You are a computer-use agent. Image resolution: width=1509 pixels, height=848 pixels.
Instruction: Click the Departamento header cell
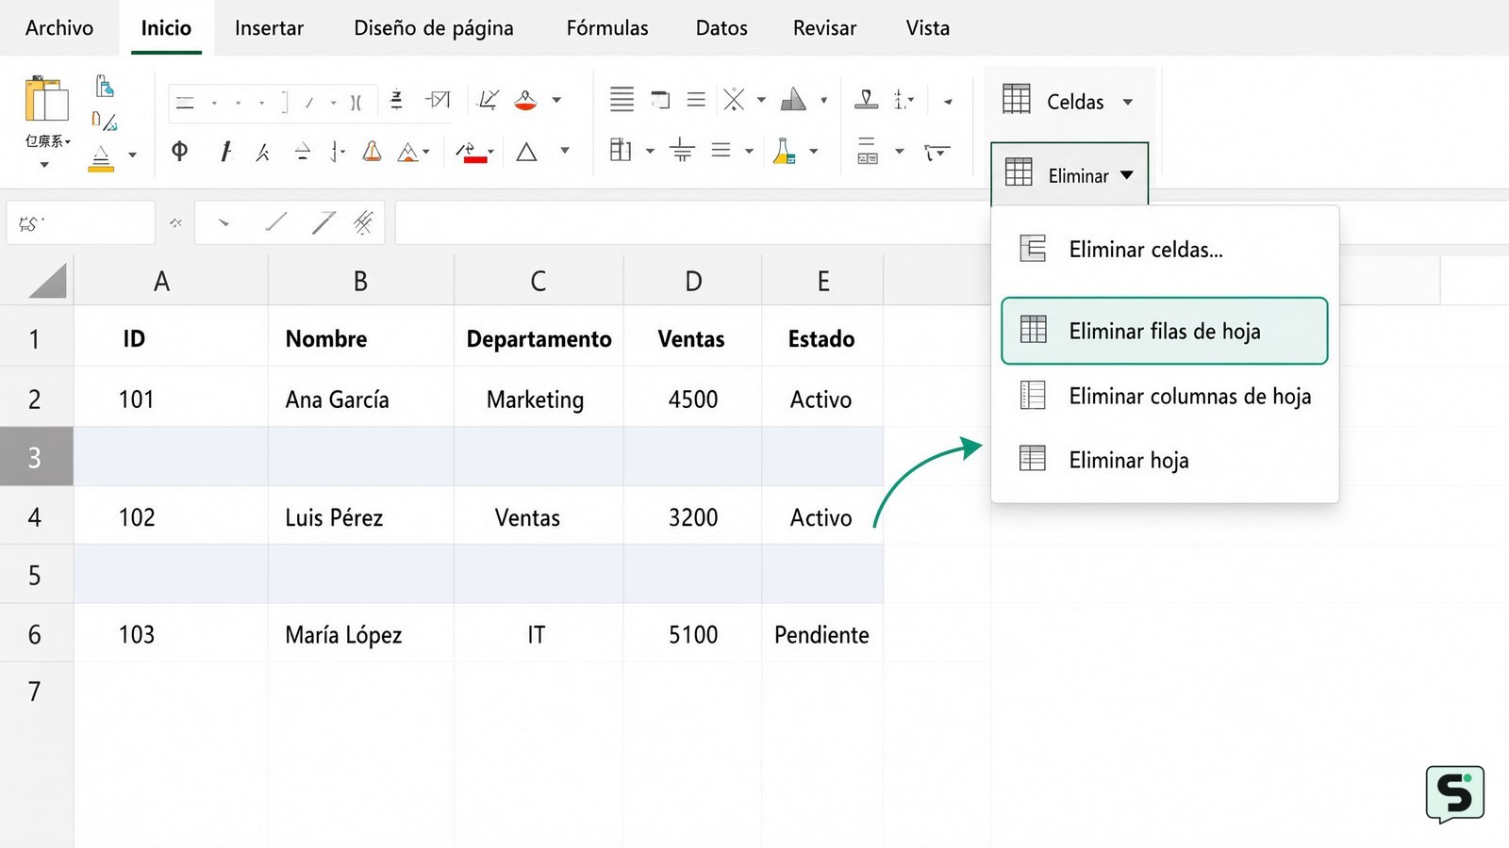539,338
